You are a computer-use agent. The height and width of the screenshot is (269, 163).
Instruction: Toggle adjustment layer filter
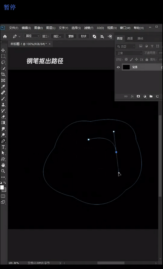(x=146, y=46)
